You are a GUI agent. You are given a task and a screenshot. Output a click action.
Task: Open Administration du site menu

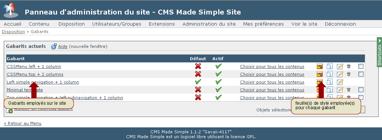(209, 24)
